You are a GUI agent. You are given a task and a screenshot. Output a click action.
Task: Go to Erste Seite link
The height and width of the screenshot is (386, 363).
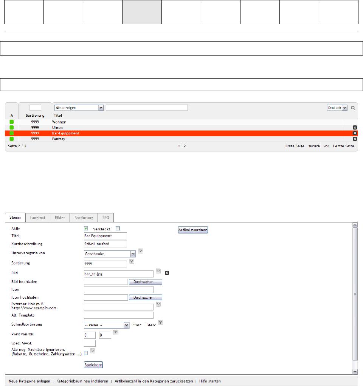coord(295,146)
